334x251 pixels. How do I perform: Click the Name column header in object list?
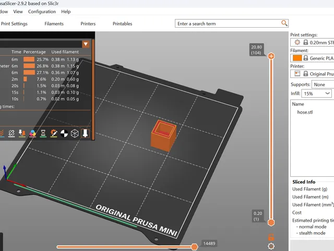pos(298,104)
